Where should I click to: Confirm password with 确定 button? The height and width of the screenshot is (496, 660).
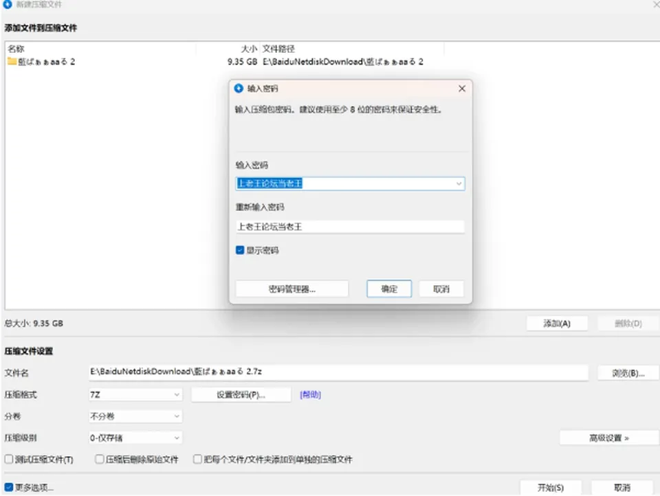pos(389,289)
